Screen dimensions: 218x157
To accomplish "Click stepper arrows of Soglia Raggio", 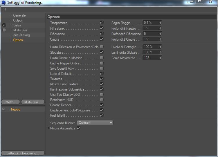I will coord(160,23).
